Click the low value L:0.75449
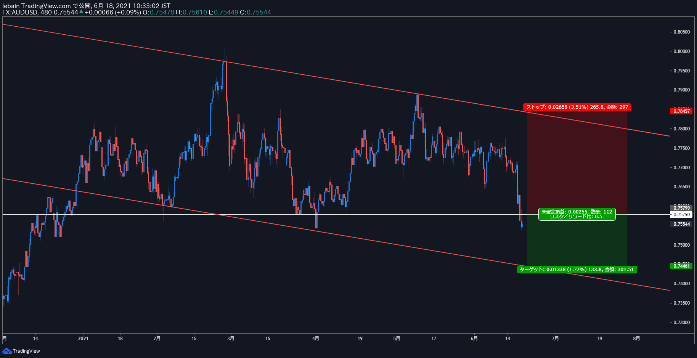697x358 pixels. pyautogui.click(x=223, y=12)
